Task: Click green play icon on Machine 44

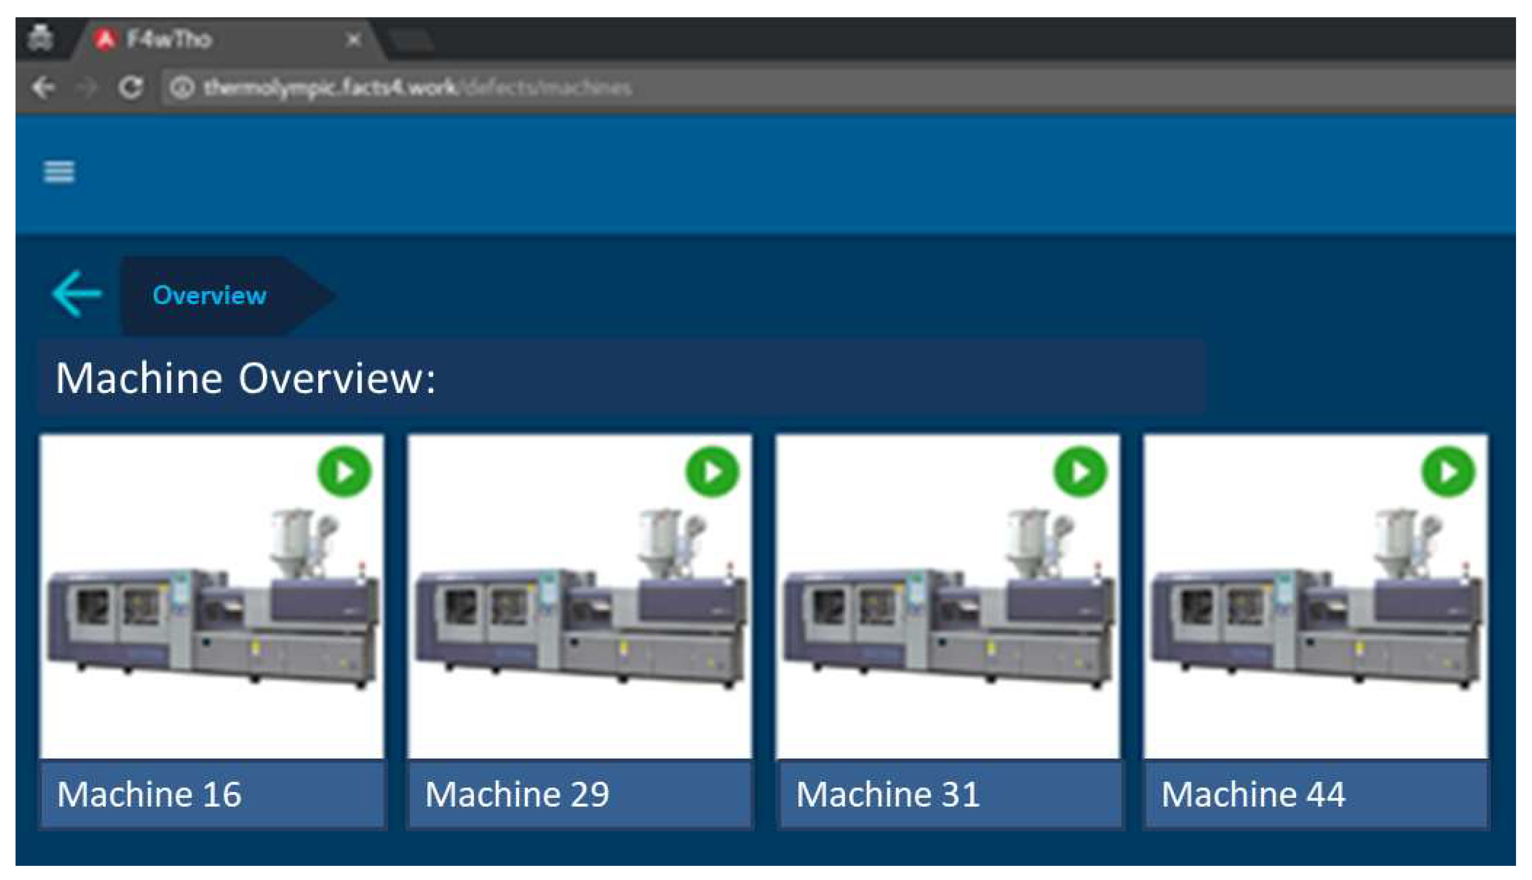Action: [x=1448, y=472]
